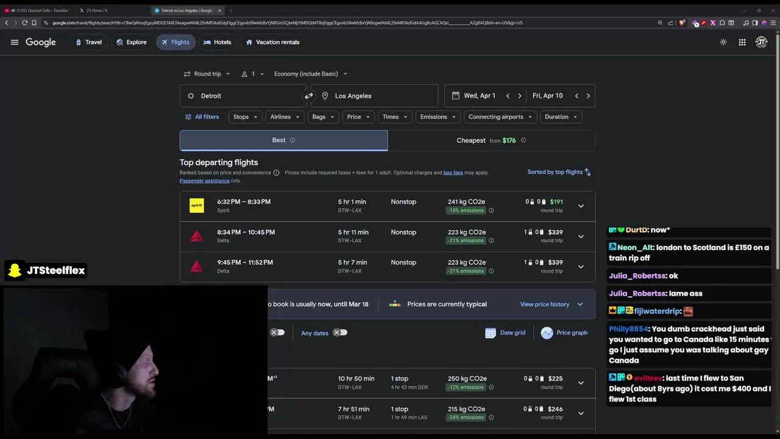Open ranking info icon beside price and convenience

point(276,173)
